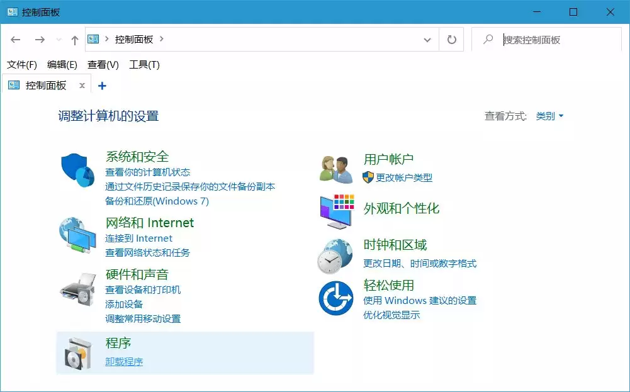630x392 pixels.
Task: Open the 类别 view-by dropdown
Action: 549,116
